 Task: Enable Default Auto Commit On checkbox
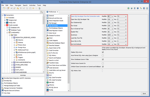[103, 63]
